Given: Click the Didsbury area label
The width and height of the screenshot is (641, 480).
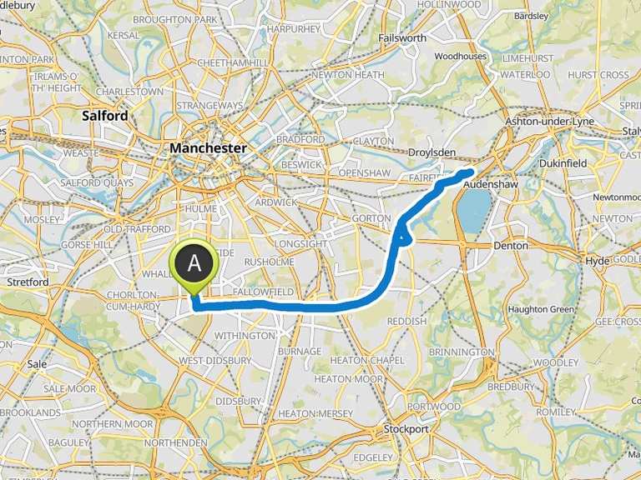Looking at the screenshot, I should click(x=238, y=401).
